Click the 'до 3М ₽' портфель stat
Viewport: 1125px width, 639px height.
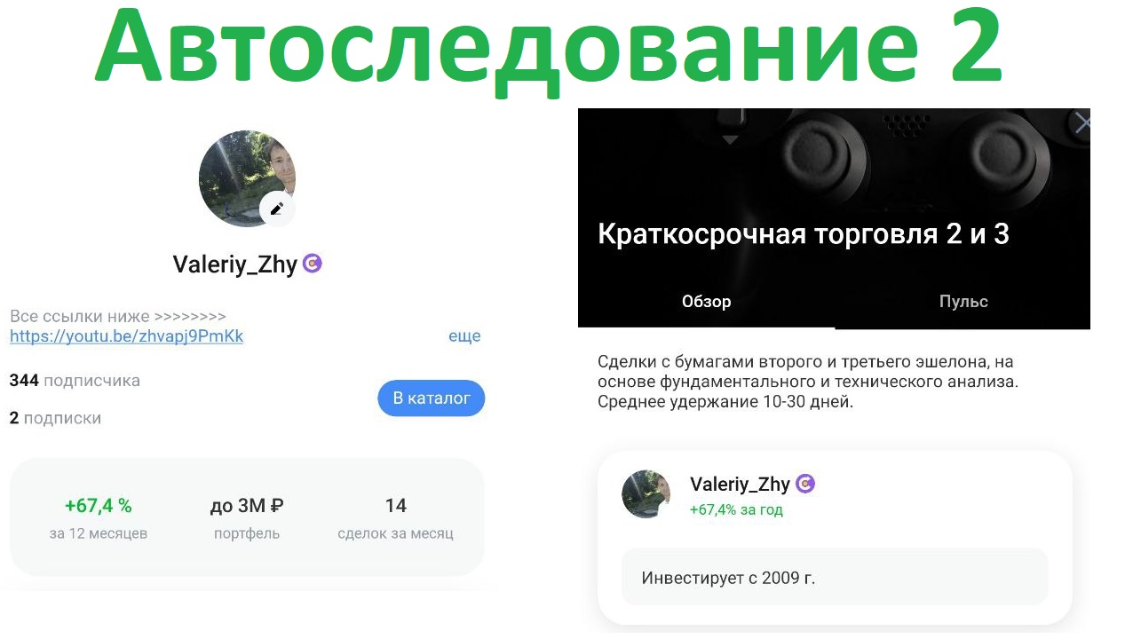click(x=247, y=518)
